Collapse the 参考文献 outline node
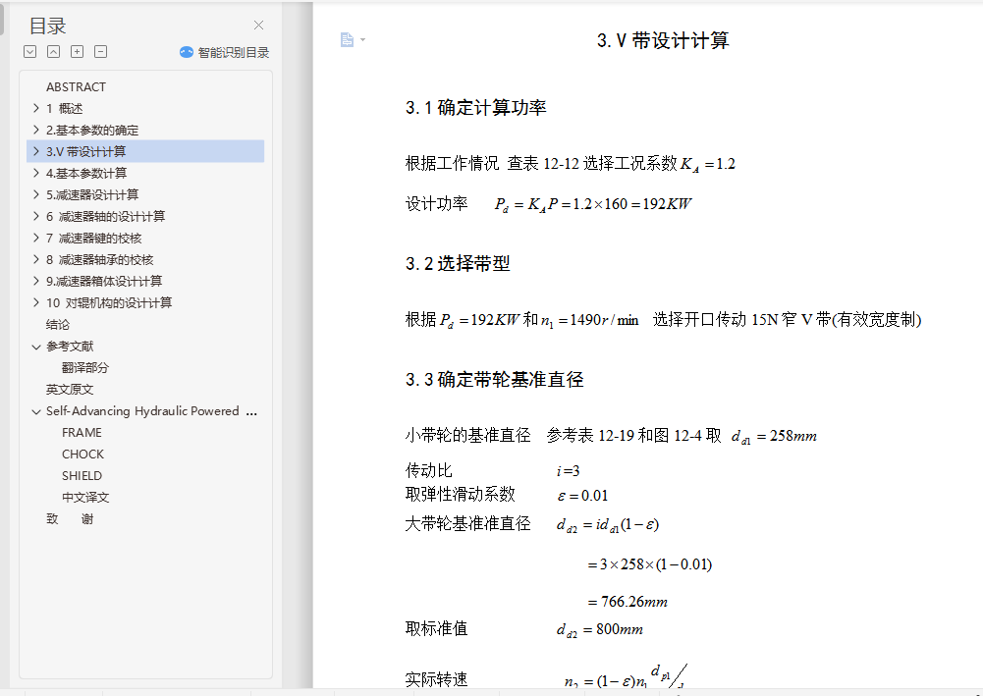This screenshot has height=696, width=983. [36, 347]
